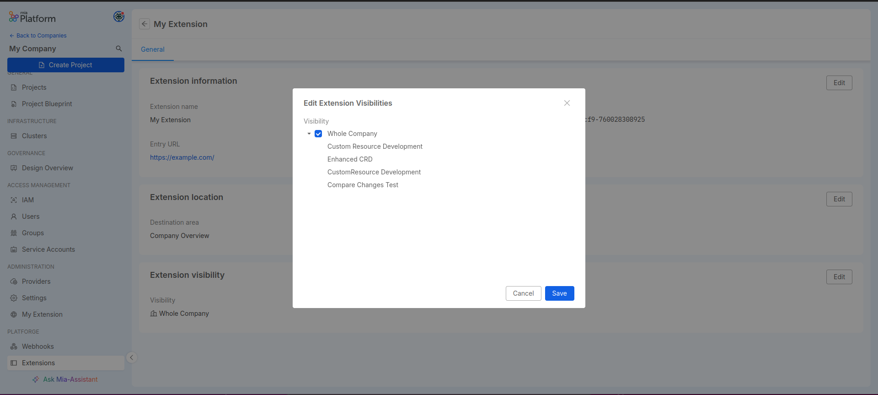878x395 pixels.
Task: Click the Users sidebar icon
Action: (x=14, y=216)
